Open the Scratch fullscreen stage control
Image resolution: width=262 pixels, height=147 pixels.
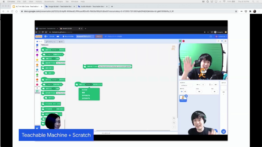pos(225,41)
